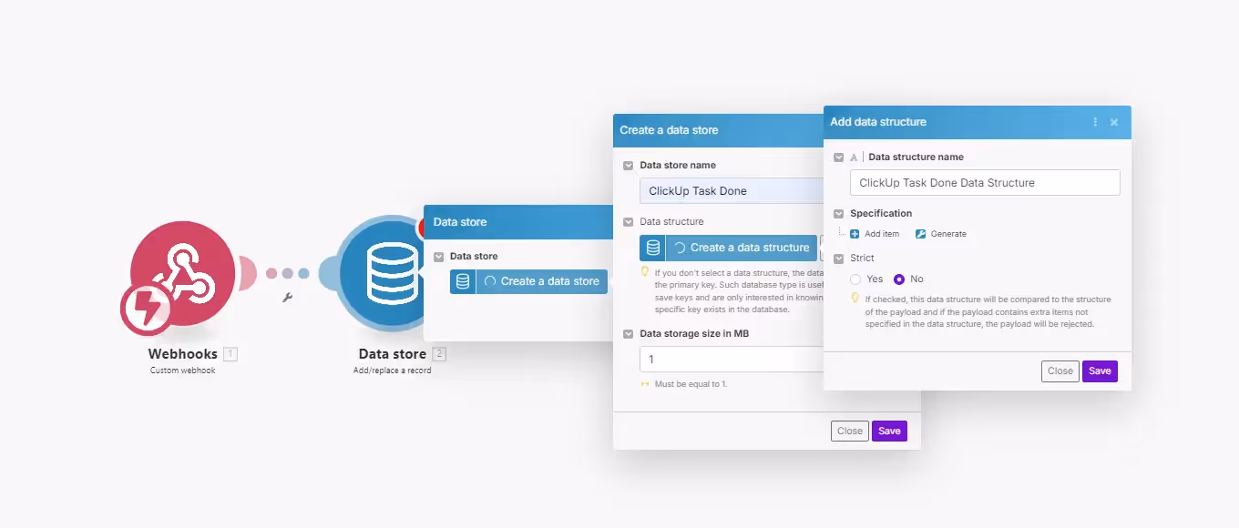Select the Webhooks module in the scenario
Screen dimensions: 1239x528
[x=182, y=273]
